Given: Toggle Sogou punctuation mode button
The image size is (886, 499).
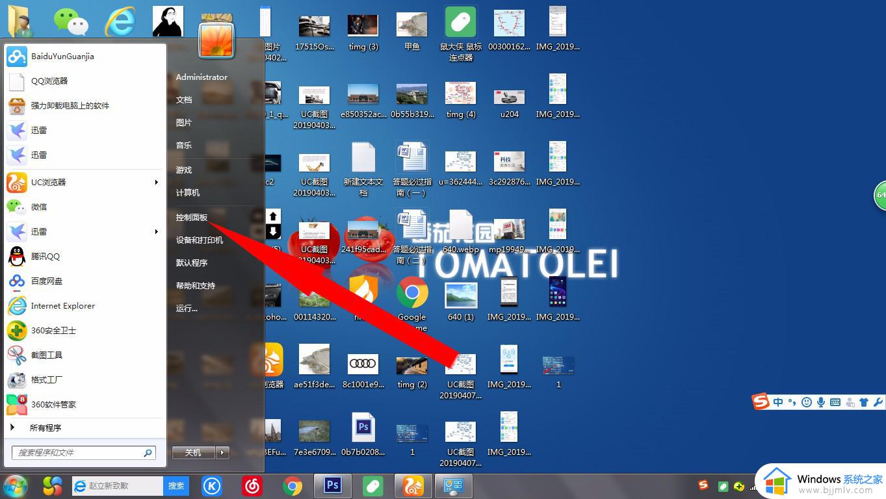Looking at the screenshot, I should (x=792, y=402).
